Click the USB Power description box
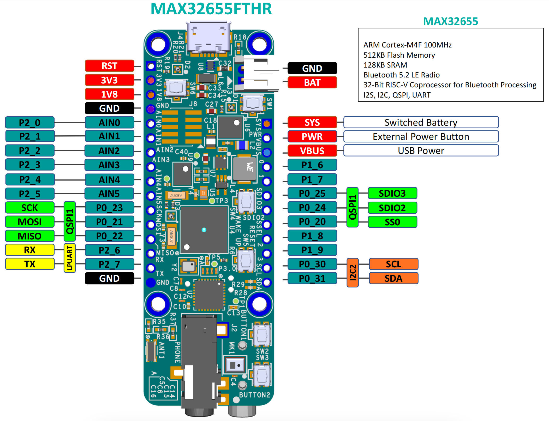The image size is (549, 421). pos(421,151)
